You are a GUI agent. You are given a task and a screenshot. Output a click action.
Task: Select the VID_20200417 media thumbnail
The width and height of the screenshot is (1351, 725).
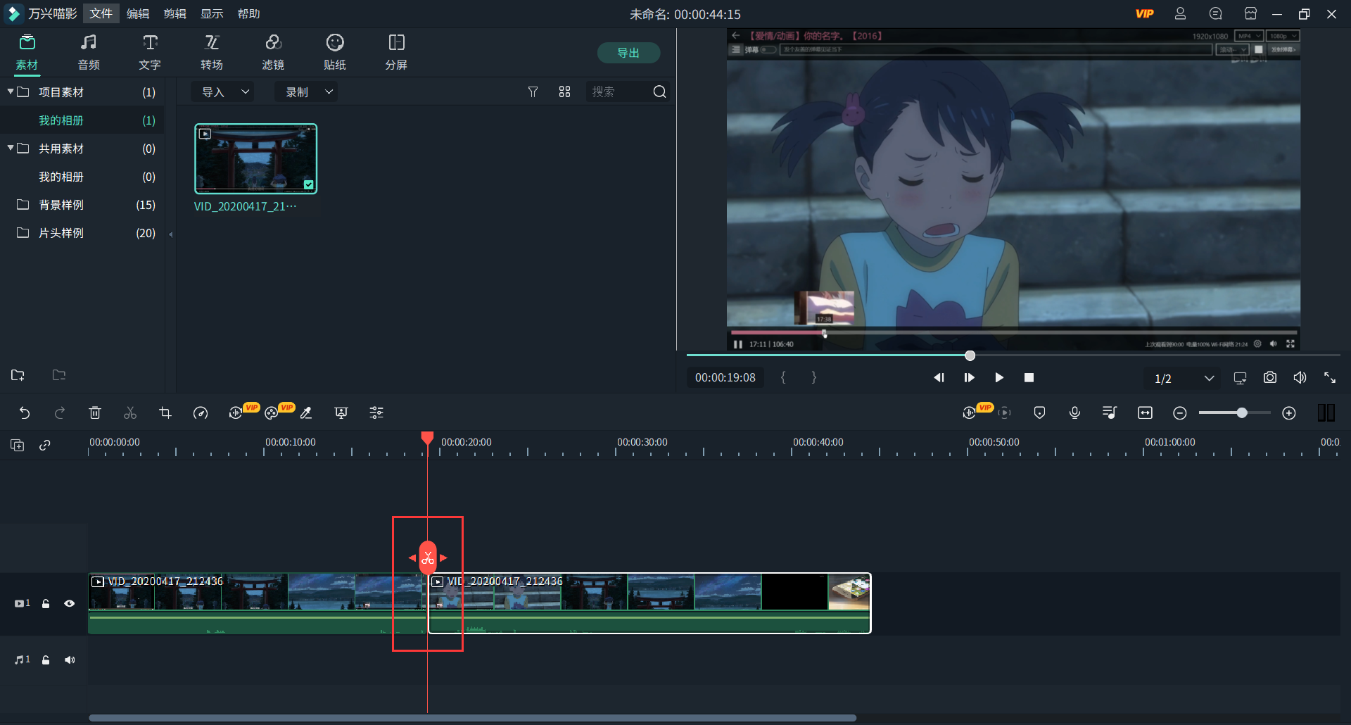pos(255,158)
